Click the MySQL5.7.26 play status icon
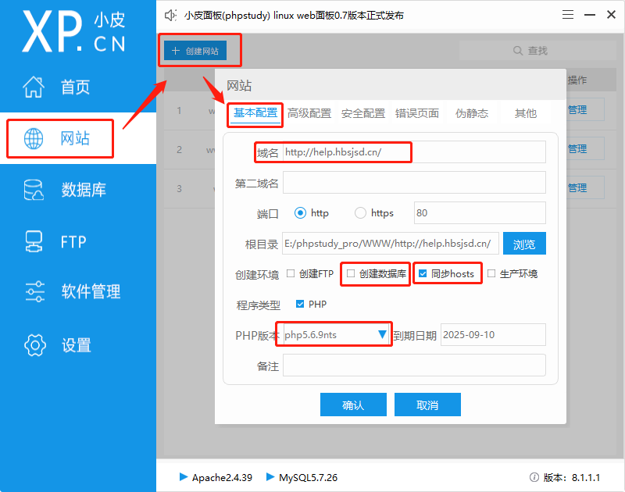Viewport: 625px width, 492px height. pos(270,477)
